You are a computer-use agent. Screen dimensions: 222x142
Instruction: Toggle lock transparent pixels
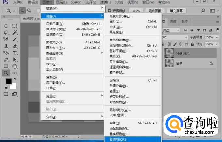(x=169, y=44)
